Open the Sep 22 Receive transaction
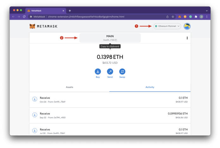220x148 pixels. [x=110, y=115]
